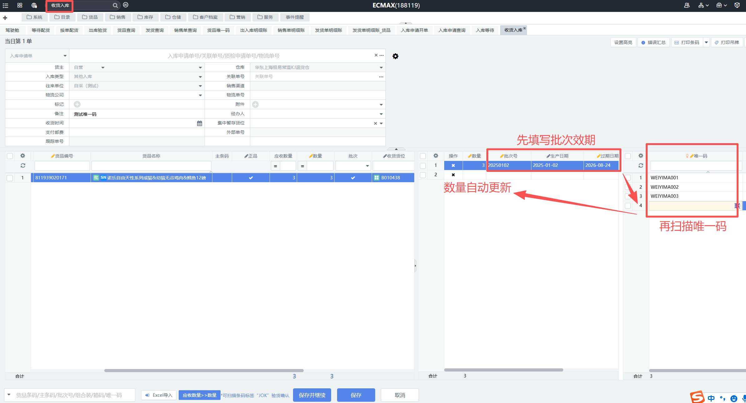Delete batch row 1 with X icon
Screen dimensions: 746x403
[453, 165]
